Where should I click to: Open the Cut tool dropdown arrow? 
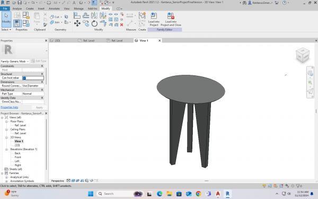(x=61, y=17)
